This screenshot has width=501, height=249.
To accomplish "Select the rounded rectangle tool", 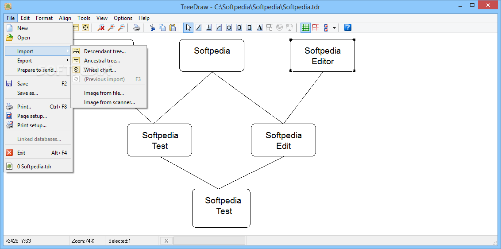I will point(239,27).
